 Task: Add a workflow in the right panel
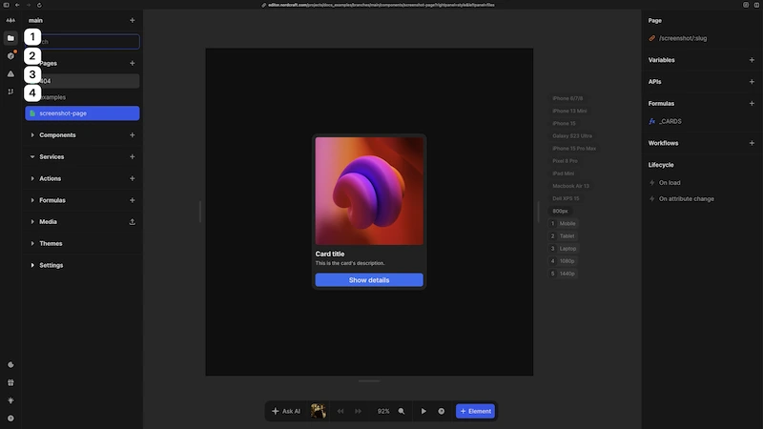752,143
